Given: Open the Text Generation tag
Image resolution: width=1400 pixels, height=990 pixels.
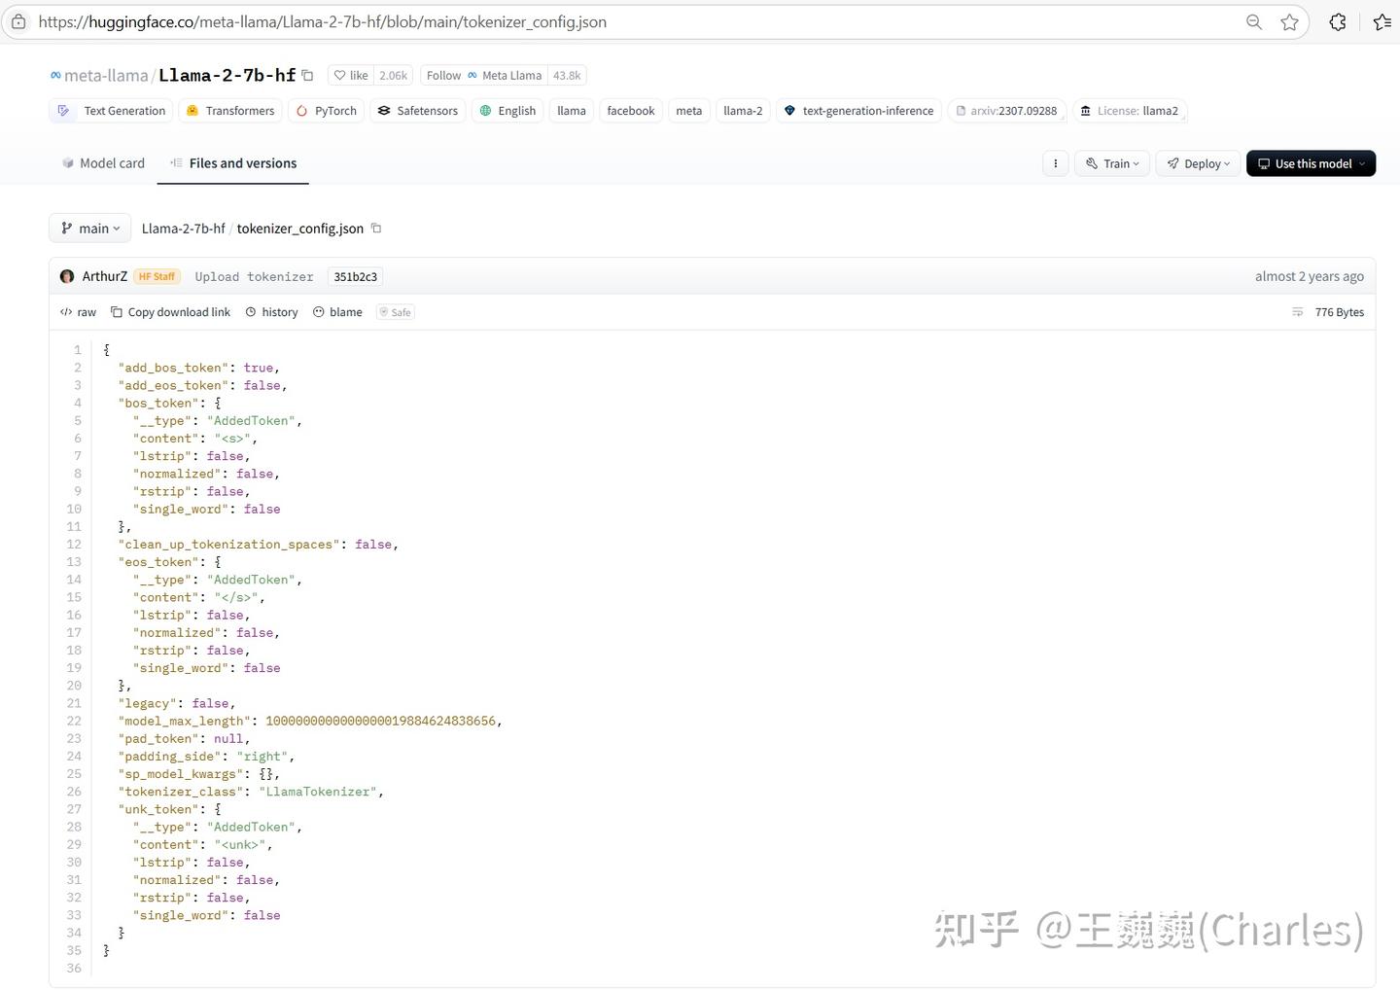Looking at the screenshot, I should pos(111,111).
